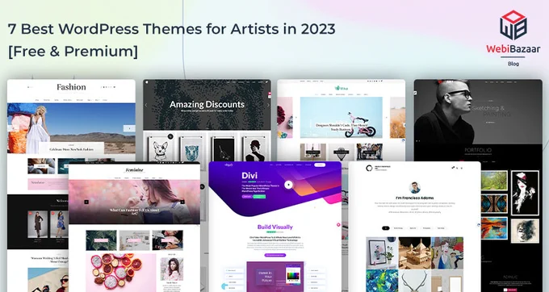549x292 pixels.
Task: Open the grey watercolor face portrait
Action: (x=525, y=231)
